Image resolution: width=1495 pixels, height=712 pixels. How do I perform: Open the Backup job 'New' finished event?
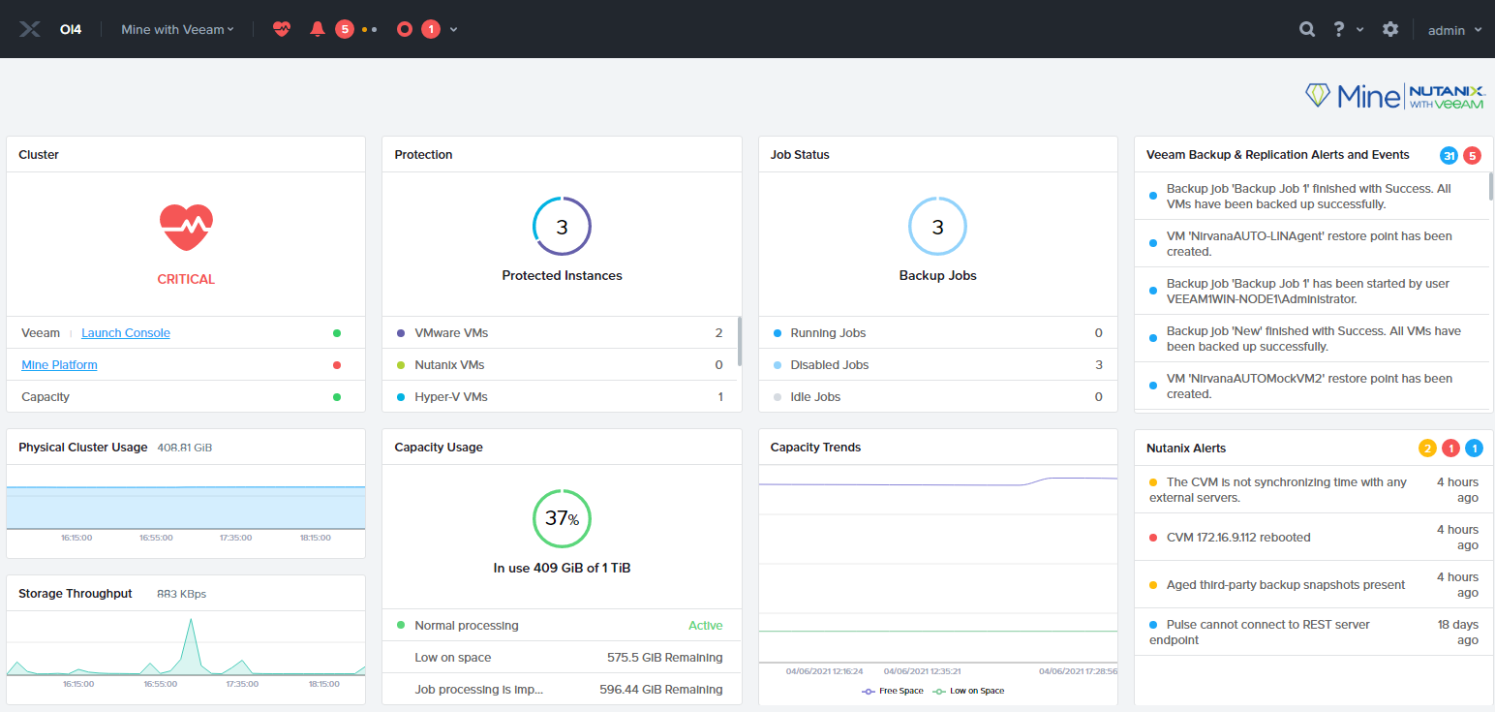point(1311,339)
